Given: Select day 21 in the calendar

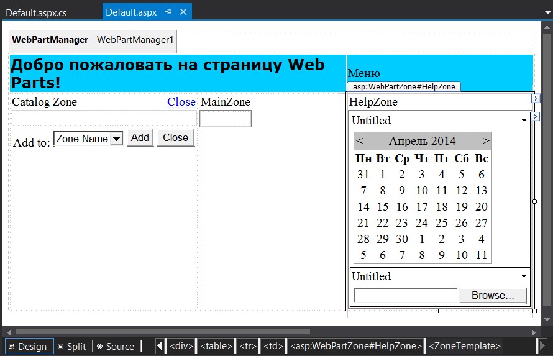Looking at the screenshot, I should pyautogui.click(x=363, y=223).
